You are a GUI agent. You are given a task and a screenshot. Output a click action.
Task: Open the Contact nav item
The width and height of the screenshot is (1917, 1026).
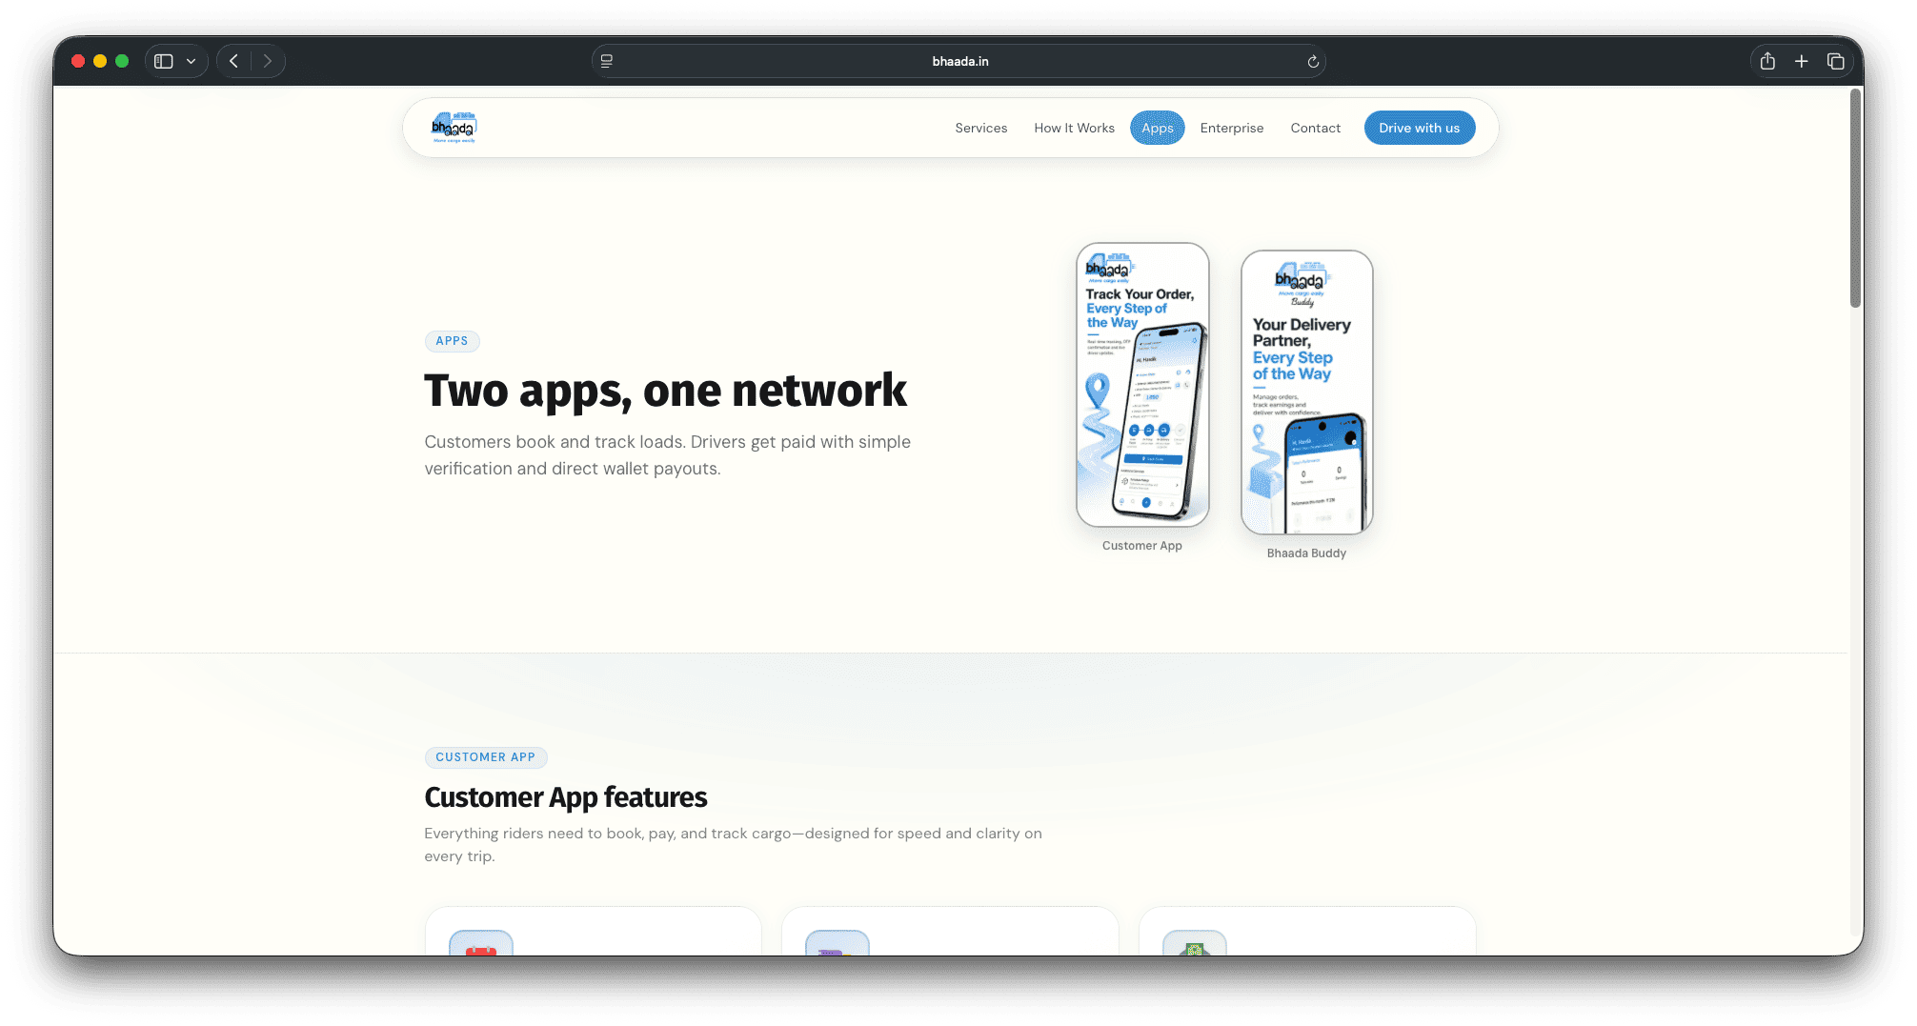(x=1315, y=128)
